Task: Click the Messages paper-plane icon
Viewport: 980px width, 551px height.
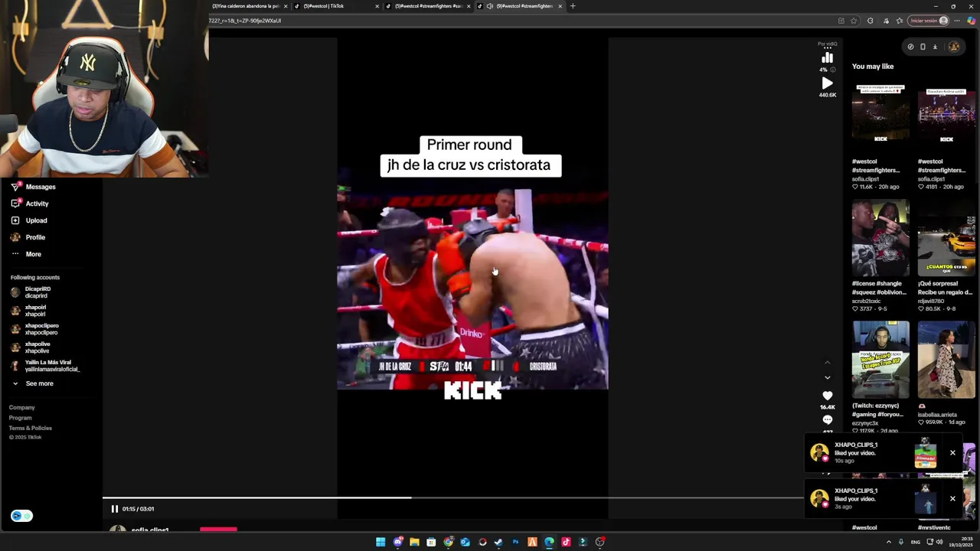Action: point(15,187)
